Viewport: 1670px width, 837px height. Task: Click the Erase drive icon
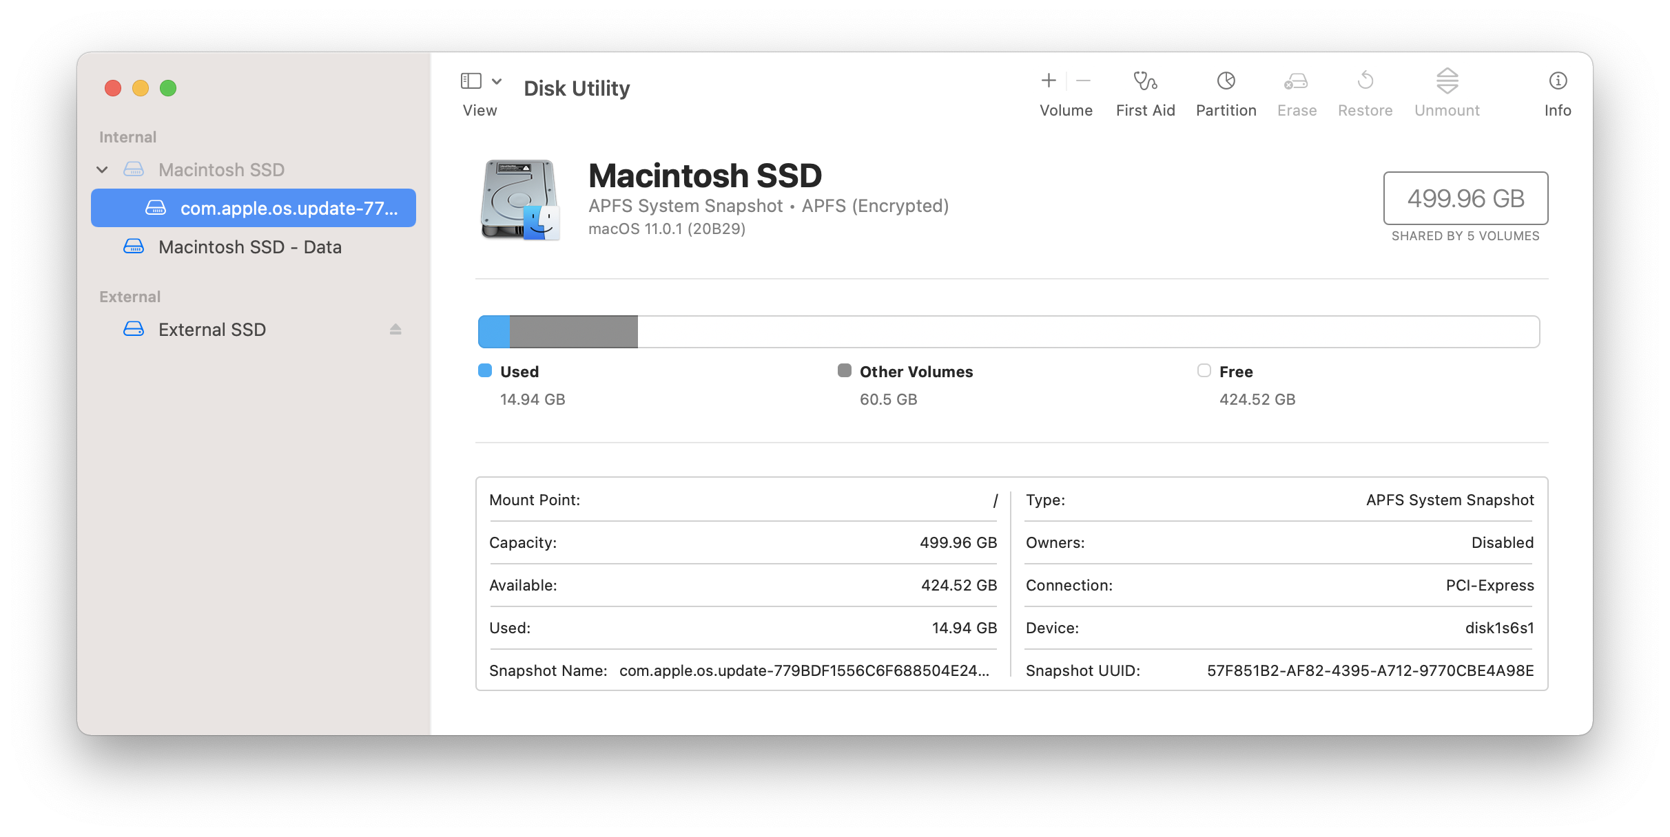(x=1296, y=81)
